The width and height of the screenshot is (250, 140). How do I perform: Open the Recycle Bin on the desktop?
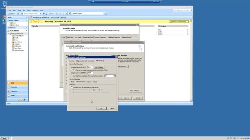(x=5, y=4)
